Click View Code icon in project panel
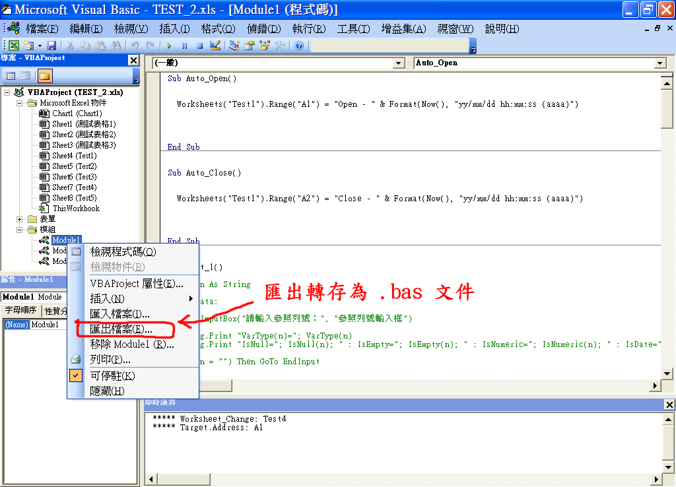Viewport: 676px width, 487px height. coord(11,77)
